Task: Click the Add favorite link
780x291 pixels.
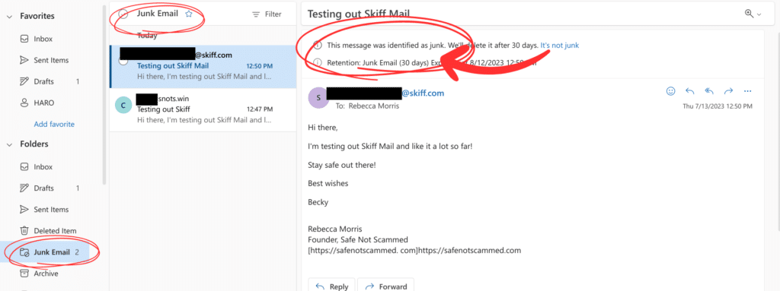Action: [x=54, y=124]
